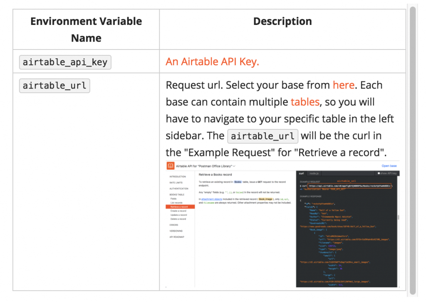Image resolution: width=426 pixels, height=302 pixels.
Task: Open "Create a record" in the sidebar
Action: tap(178, 211)
